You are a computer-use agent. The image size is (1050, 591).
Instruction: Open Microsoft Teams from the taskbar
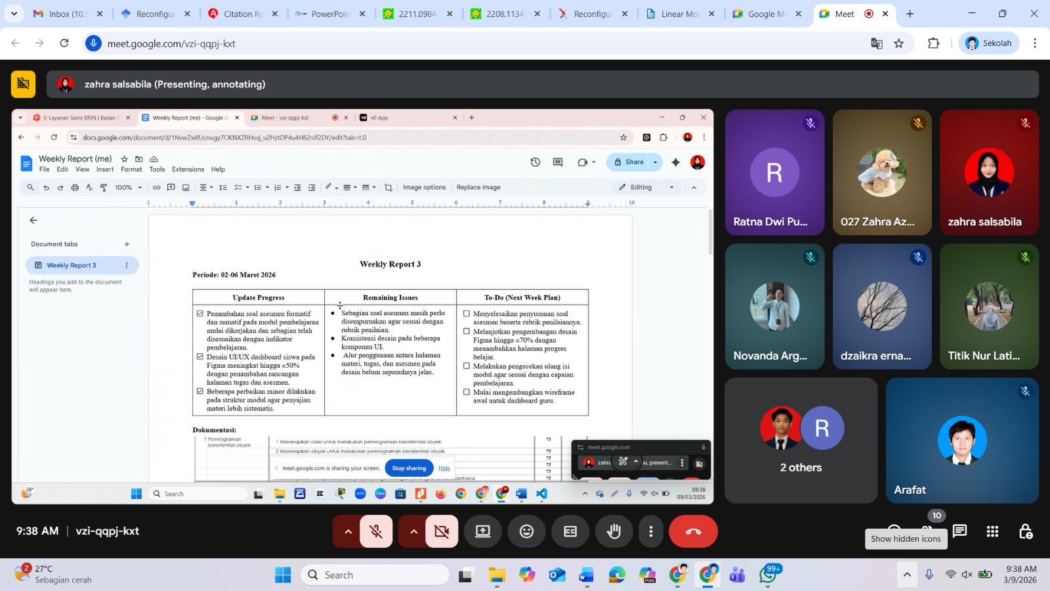(x=738, y=575)
